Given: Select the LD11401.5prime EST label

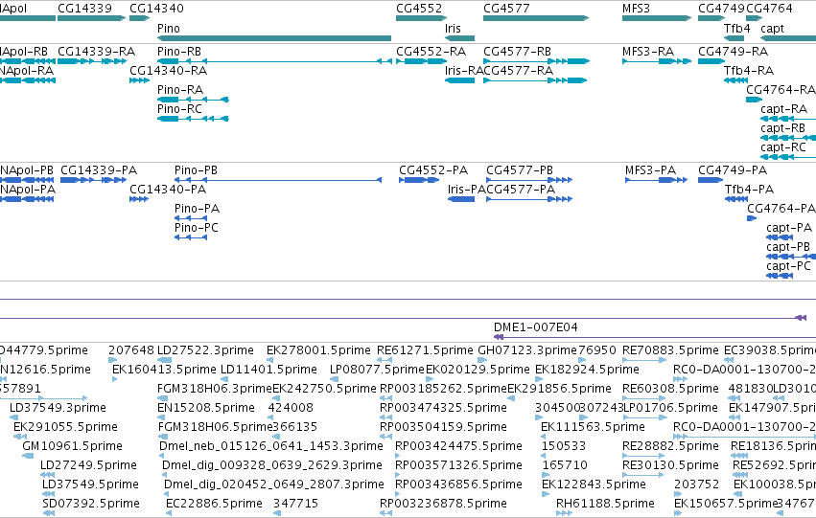Looking at the screenshot, I should point(269,370).
